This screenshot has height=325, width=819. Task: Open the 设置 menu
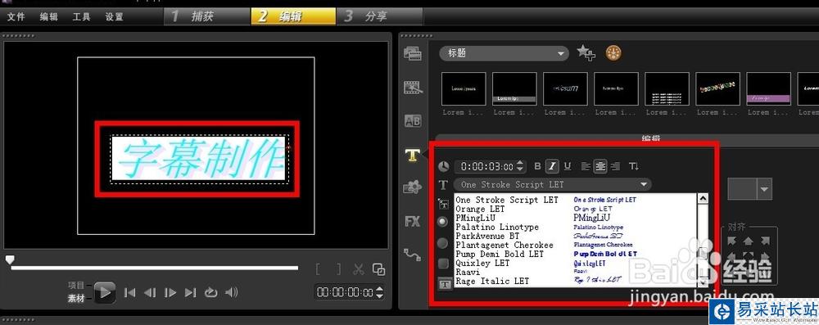(115, 16)
